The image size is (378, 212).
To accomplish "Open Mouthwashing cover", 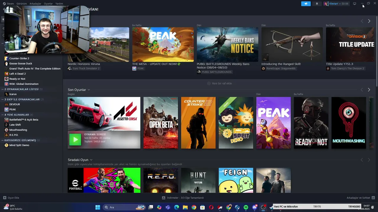I will point(348,123).
